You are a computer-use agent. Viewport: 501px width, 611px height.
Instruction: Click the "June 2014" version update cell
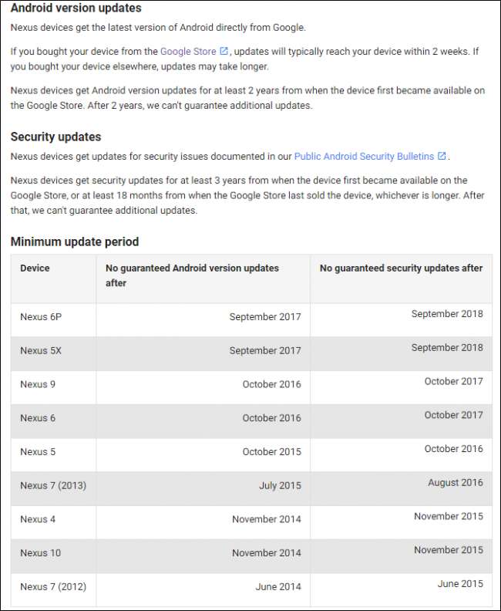(278, 587)
